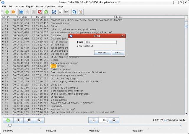Click Previous in the Find dialog
The height and width of the screenshot is (134, 189).
tap(102, 53)
